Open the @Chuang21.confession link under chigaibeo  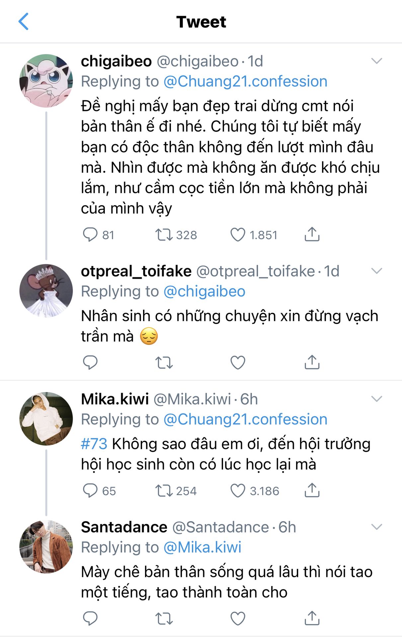click(x=245, y=81)
